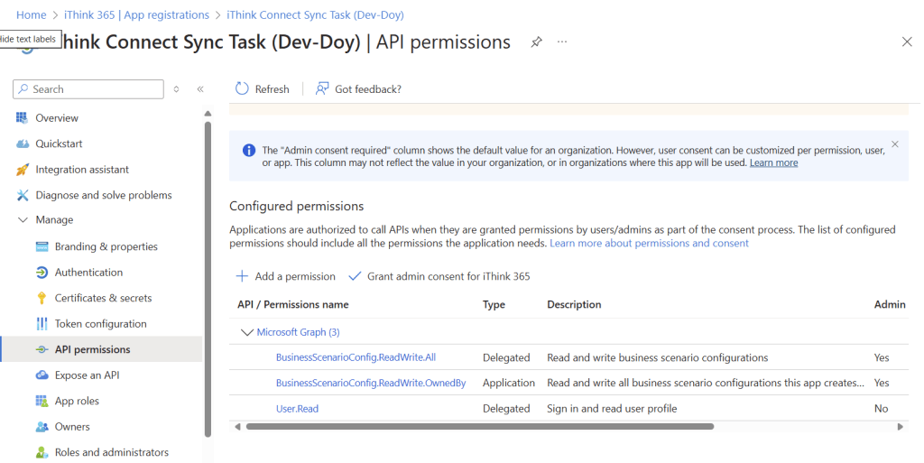Image resolution: width=924 pixels, height=463 pixels.
Task: Open Integration assistant from sidebar
Action: pyautogui.click(x=82, y=170)
